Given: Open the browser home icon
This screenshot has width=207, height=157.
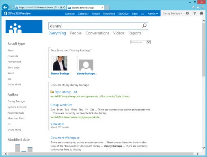Looking at the screenshot, I should click(x=194, y=7).
